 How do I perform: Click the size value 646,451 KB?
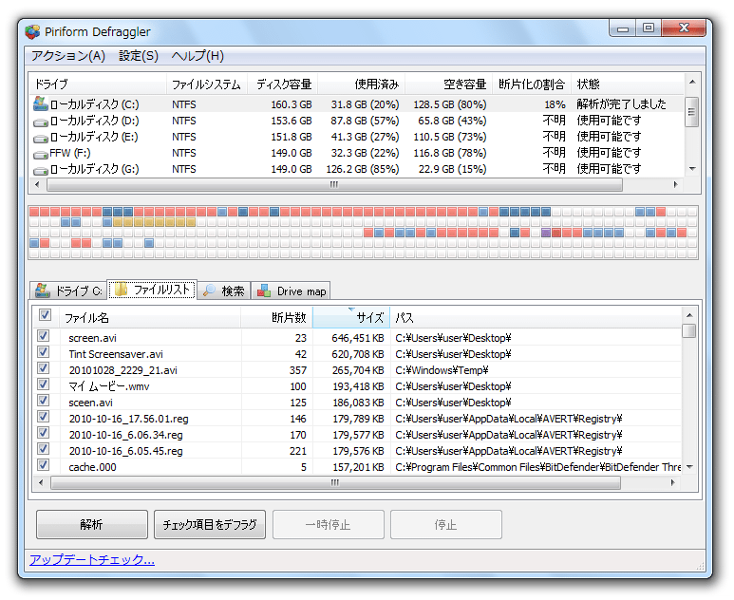click(x=358, y=338)
